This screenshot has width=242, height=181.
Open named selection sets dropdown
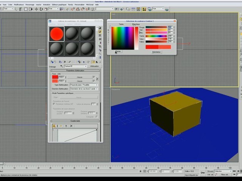pyautogui.click(x=105, y=9)
